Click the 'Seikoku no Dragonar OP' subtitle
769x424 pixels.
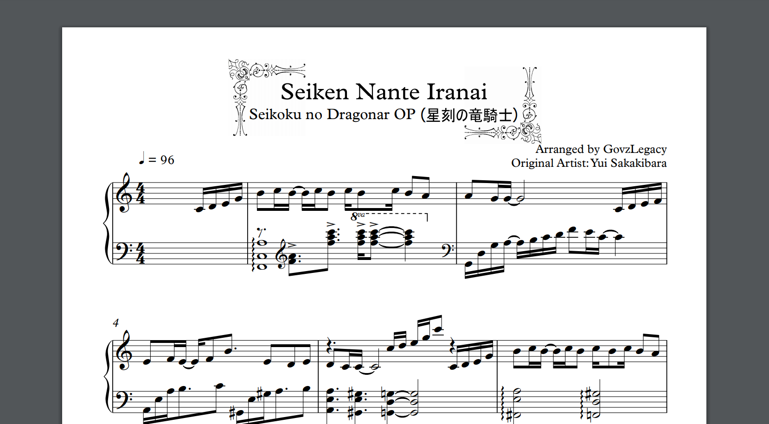332,114
